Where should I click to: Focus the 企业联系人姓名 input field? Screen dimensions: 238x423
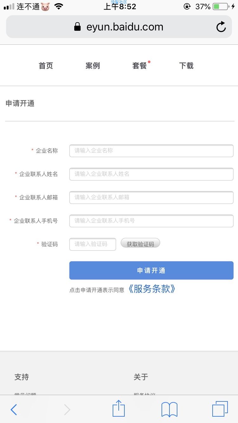tap(151, 174)
